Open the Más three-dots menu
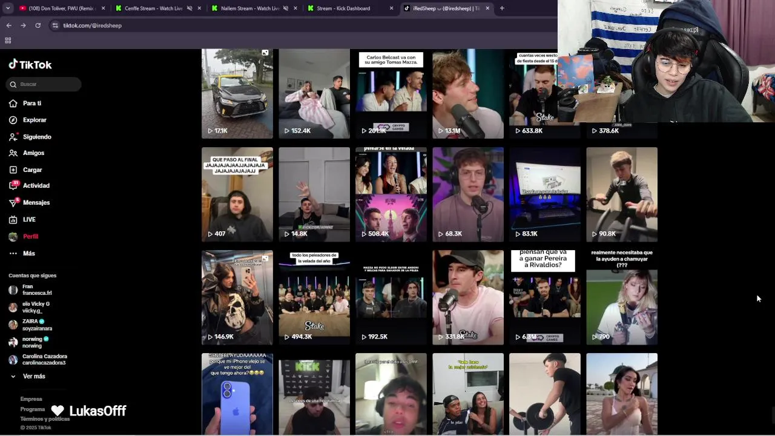This screenshot has width=775, height=436. tap(13, 254)
